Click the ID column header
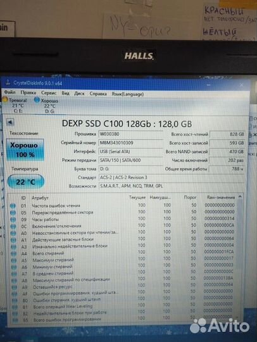 click(23, 198)
